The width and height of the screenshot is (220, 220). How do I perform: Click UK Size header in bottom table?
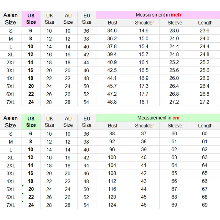(x=50, y=122)
